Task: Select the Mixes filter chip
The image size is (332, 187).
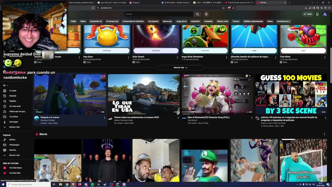Action: tap(83, 21)
